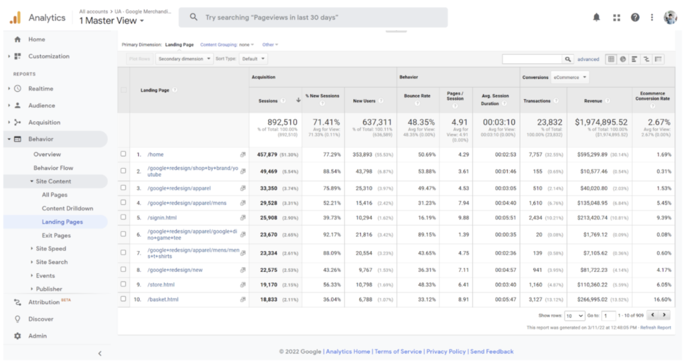Tick checkbox for /basket.html row
Image resolution: width=686 pixels, height=361 pixels.
coord(123,299)
